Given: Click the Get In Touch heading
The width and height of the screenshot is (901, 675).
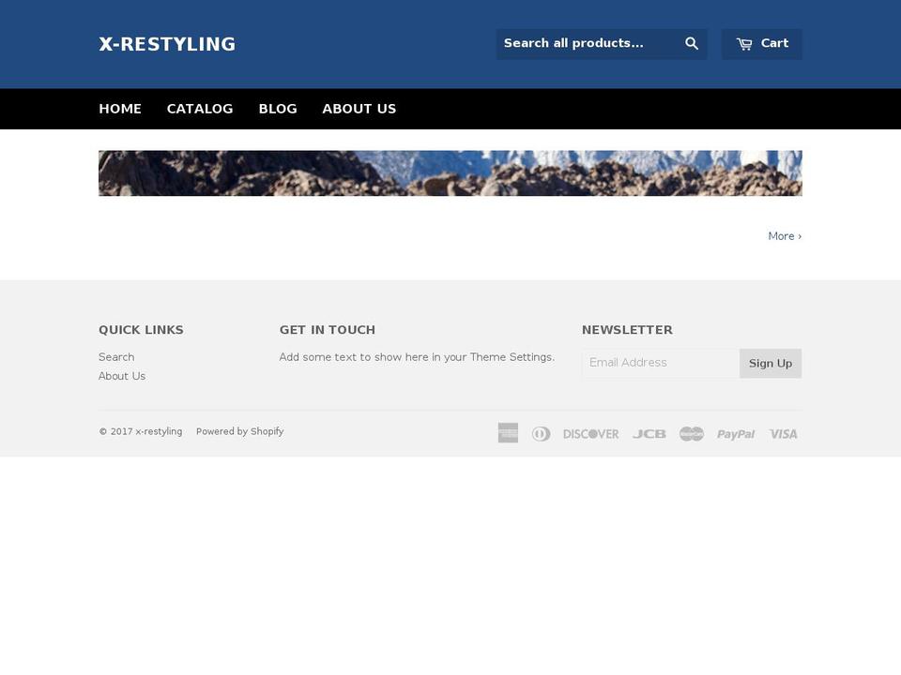Looking at the screenshot, I should point(328,330).
